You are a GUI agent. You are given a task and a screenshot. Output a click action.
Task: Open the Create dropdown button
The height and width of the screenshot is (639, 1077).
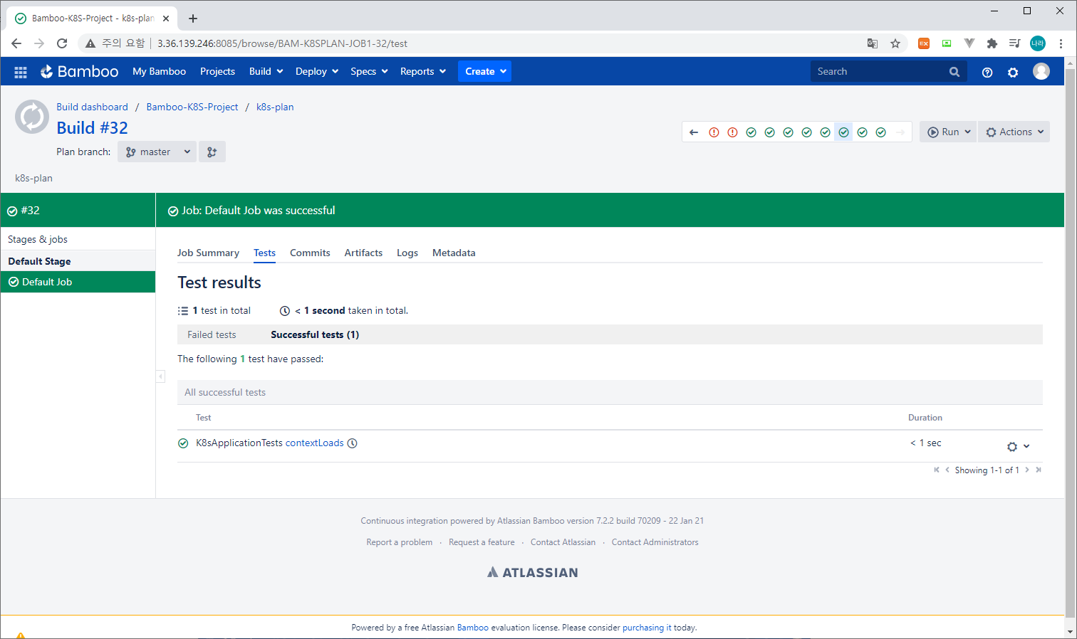click(x=485, y=71)
